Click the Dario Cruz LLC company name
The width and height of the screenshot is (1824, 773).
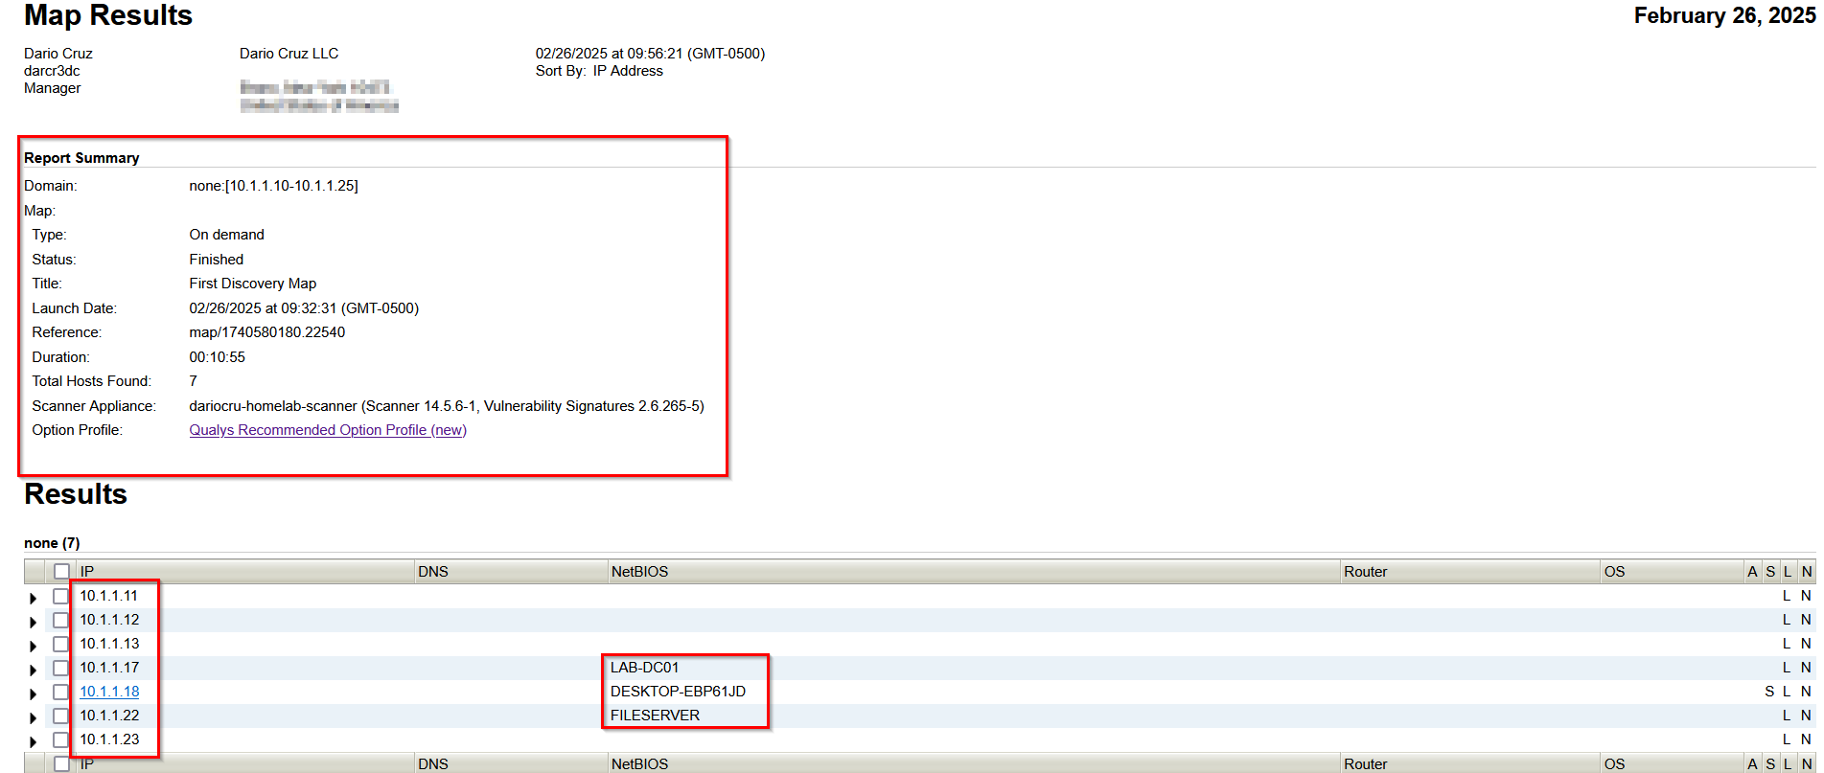pos(289,54)
